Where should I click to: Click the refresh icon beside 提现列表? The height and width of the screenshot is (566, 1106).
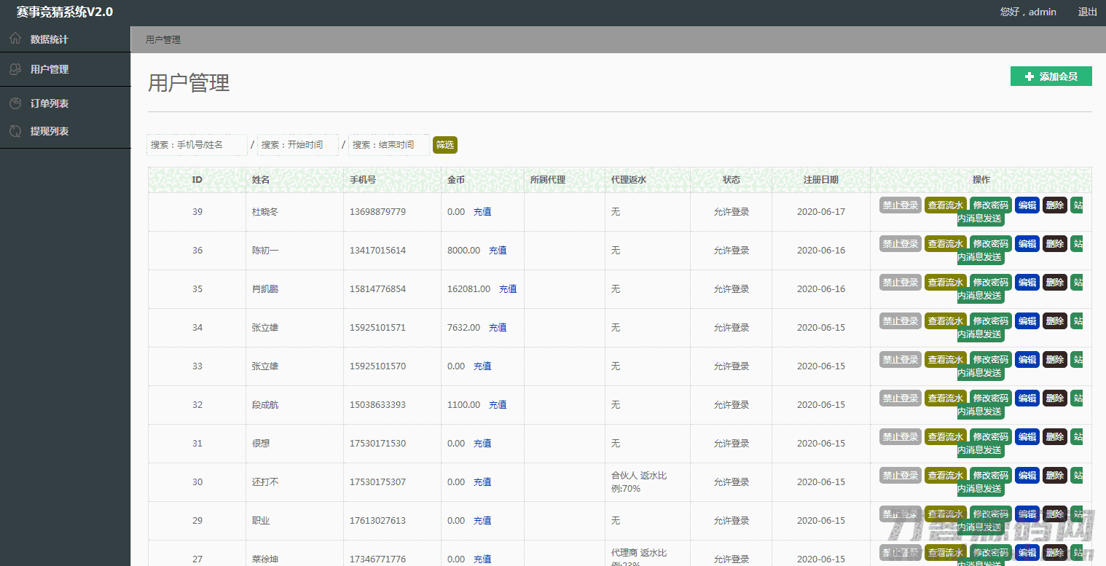[15, 131]
